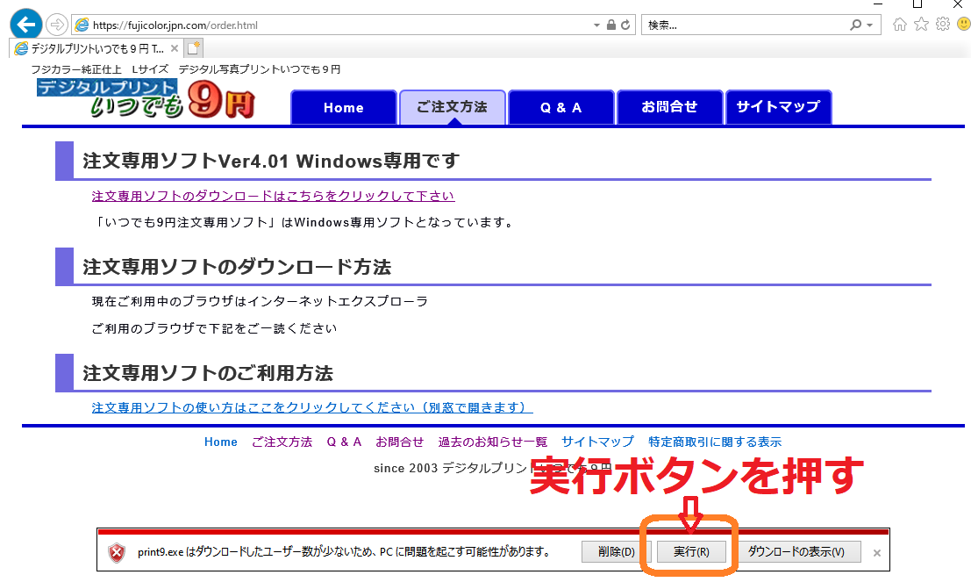Viewport: 971px width, 582px height.
Task: Open the Home icon in browser toolbar
Action: (x=899, y=25)
